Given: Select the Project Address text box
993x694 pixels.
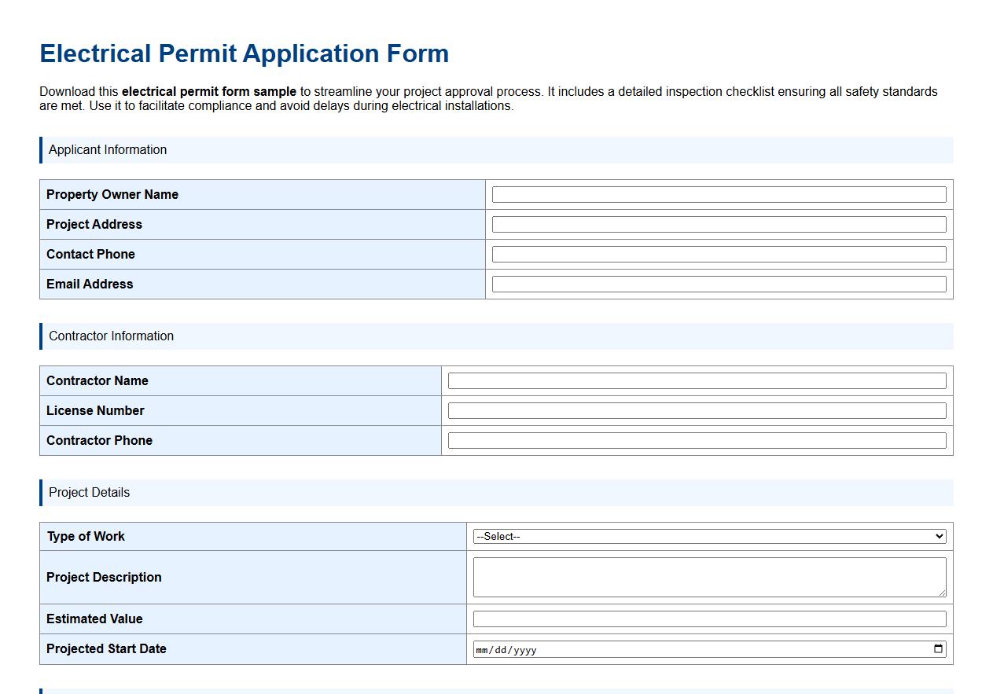Looking at the screenshot, I should (x=718, y=223).
